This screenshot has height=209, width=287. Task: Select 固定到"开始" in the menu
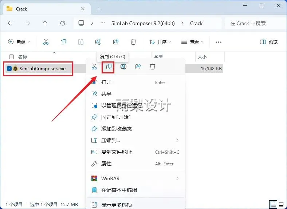[135, 117]
